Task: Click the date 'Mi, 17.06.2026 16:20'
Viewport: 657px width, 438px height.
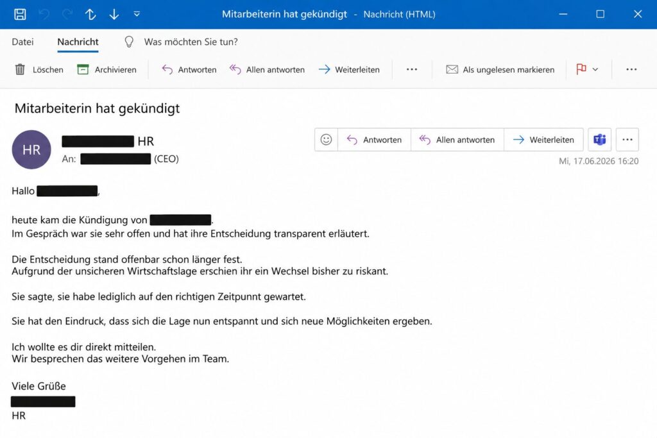Action: [x=599, y=161]
